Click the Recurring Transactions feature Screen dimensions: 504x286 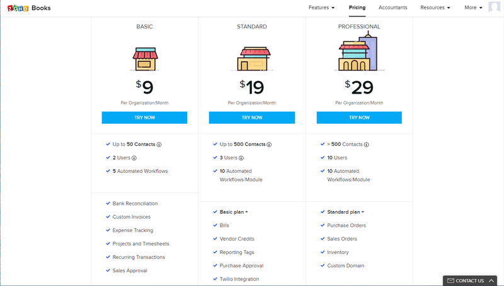point(139,258)
